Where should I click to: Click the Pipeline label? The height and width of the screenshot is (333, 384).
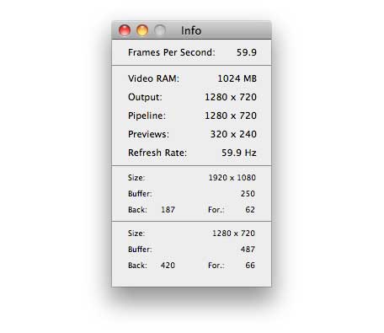147,115
